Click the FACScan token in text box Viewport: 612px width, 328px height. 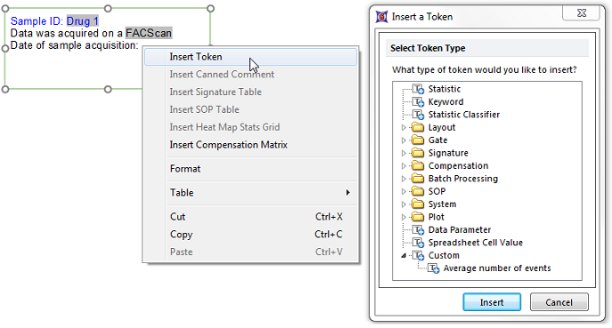pyautogui.click(x=148, y=33)
